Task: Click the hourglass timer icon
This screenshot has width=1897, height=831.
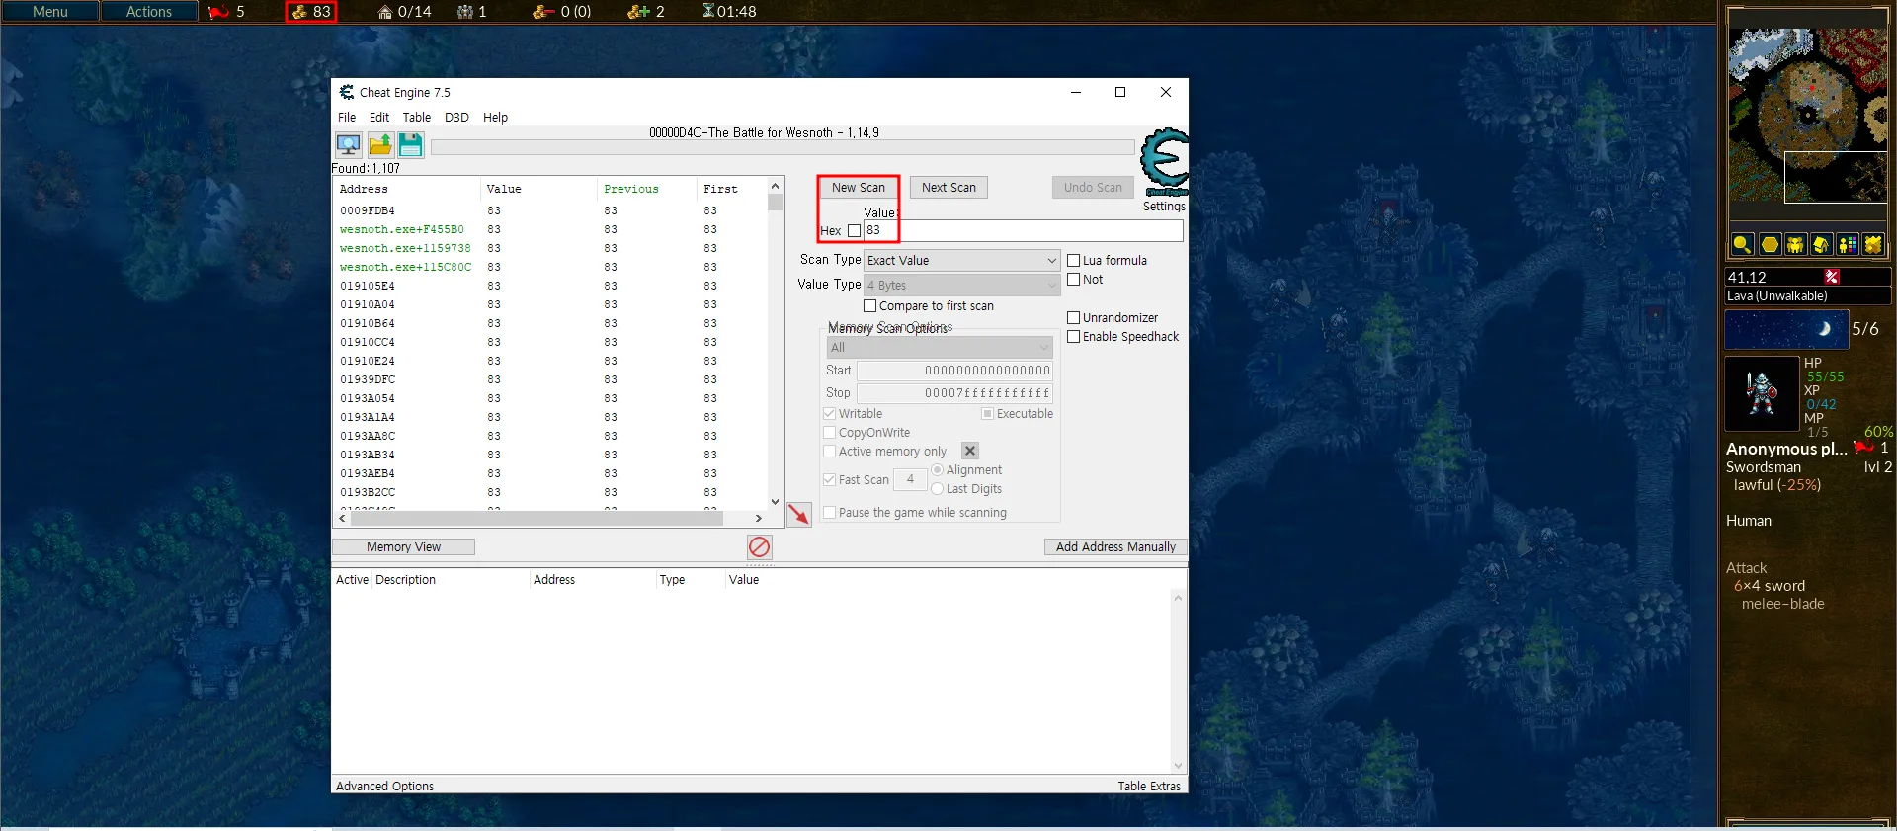Action: [708, 11]
